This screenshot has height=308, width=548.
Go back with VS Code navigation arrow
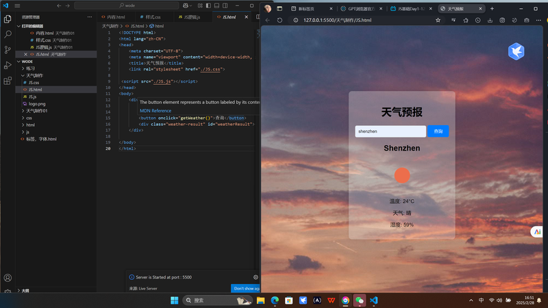tap(59, 5)
